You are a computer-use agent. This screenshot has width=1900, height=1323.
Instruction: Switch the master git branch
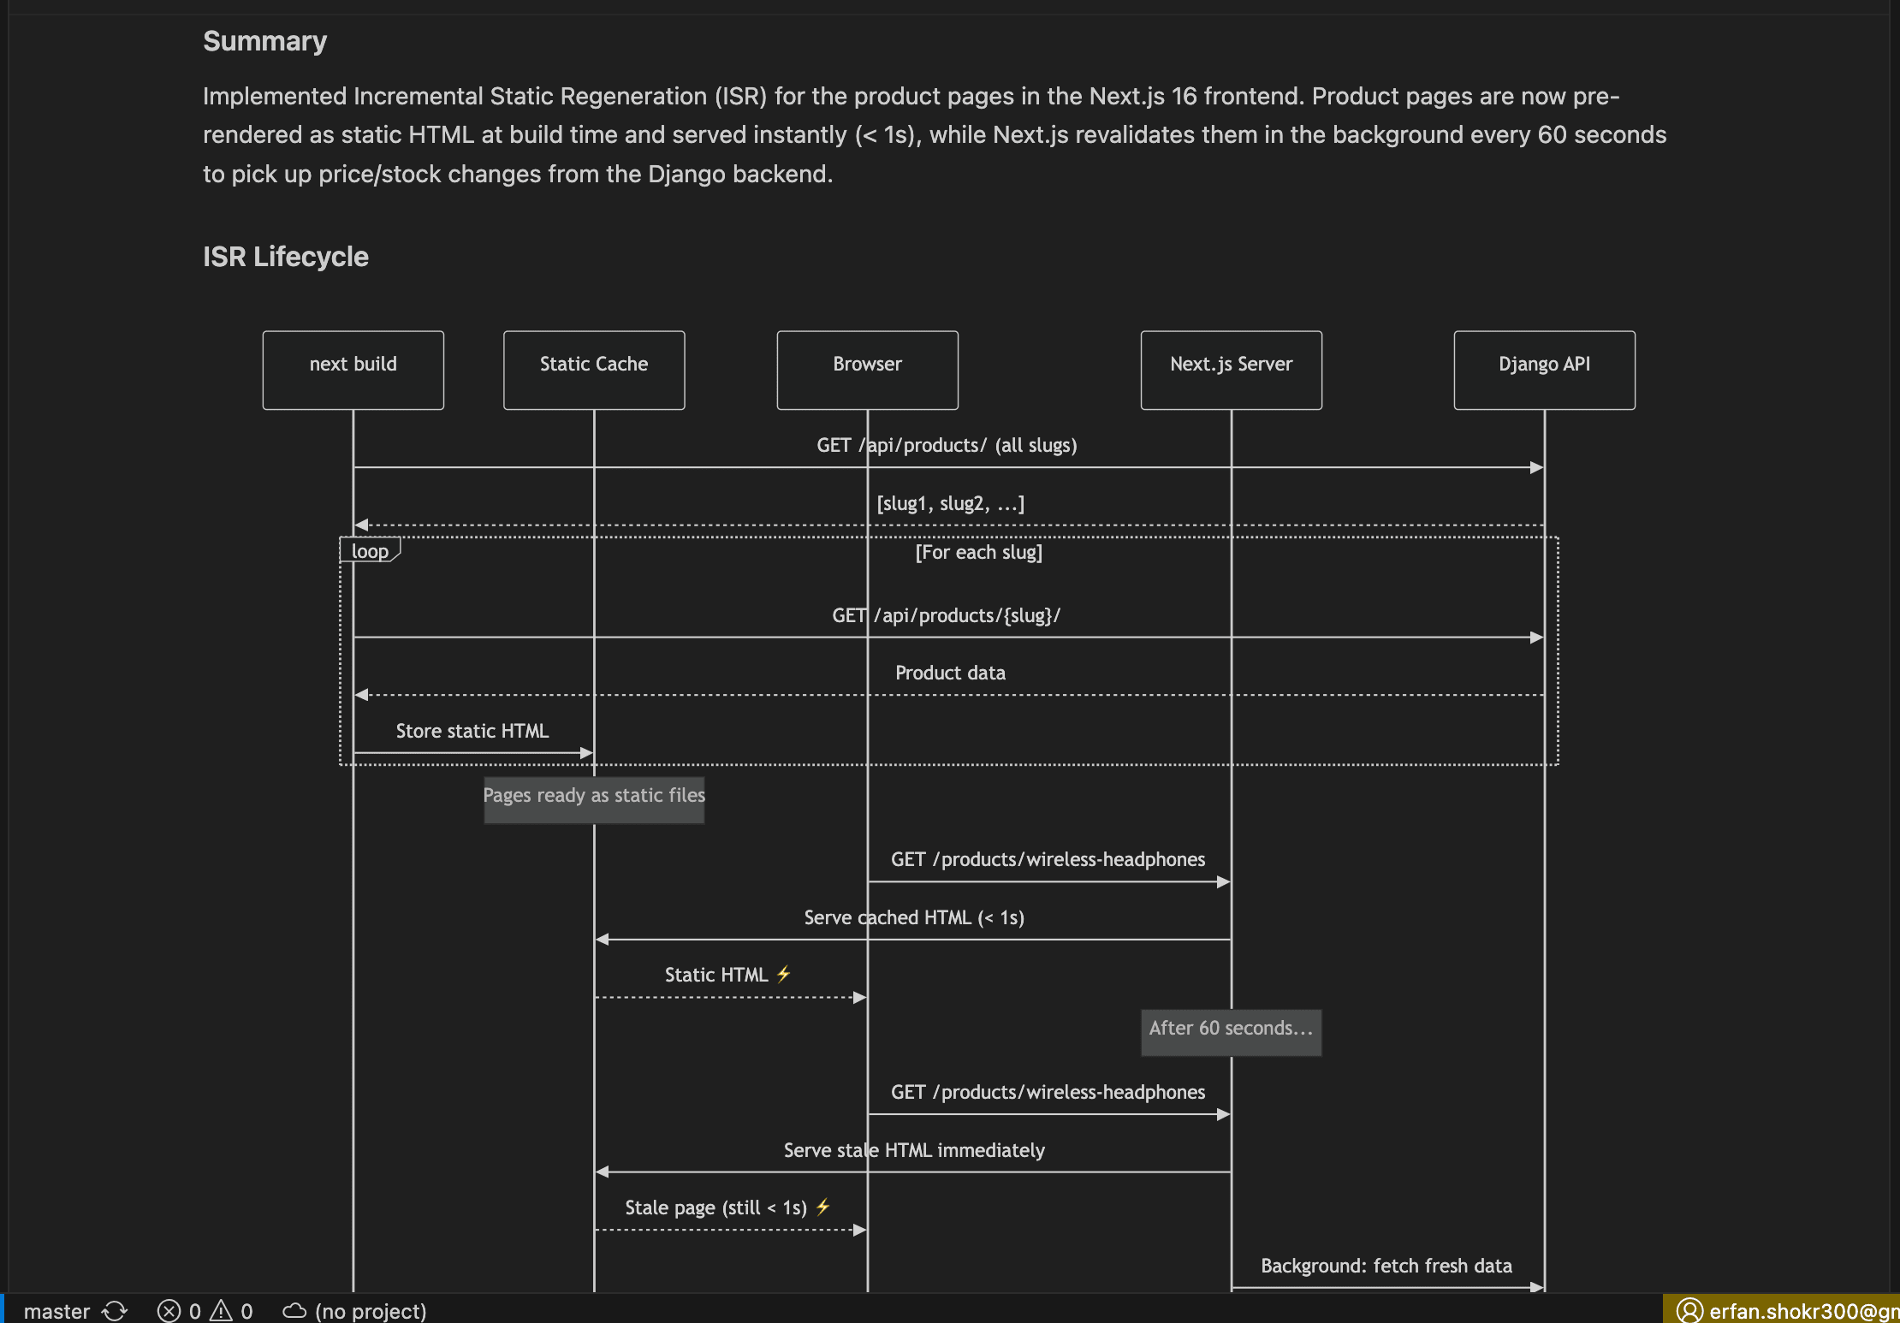click(x=56, y=1310)
